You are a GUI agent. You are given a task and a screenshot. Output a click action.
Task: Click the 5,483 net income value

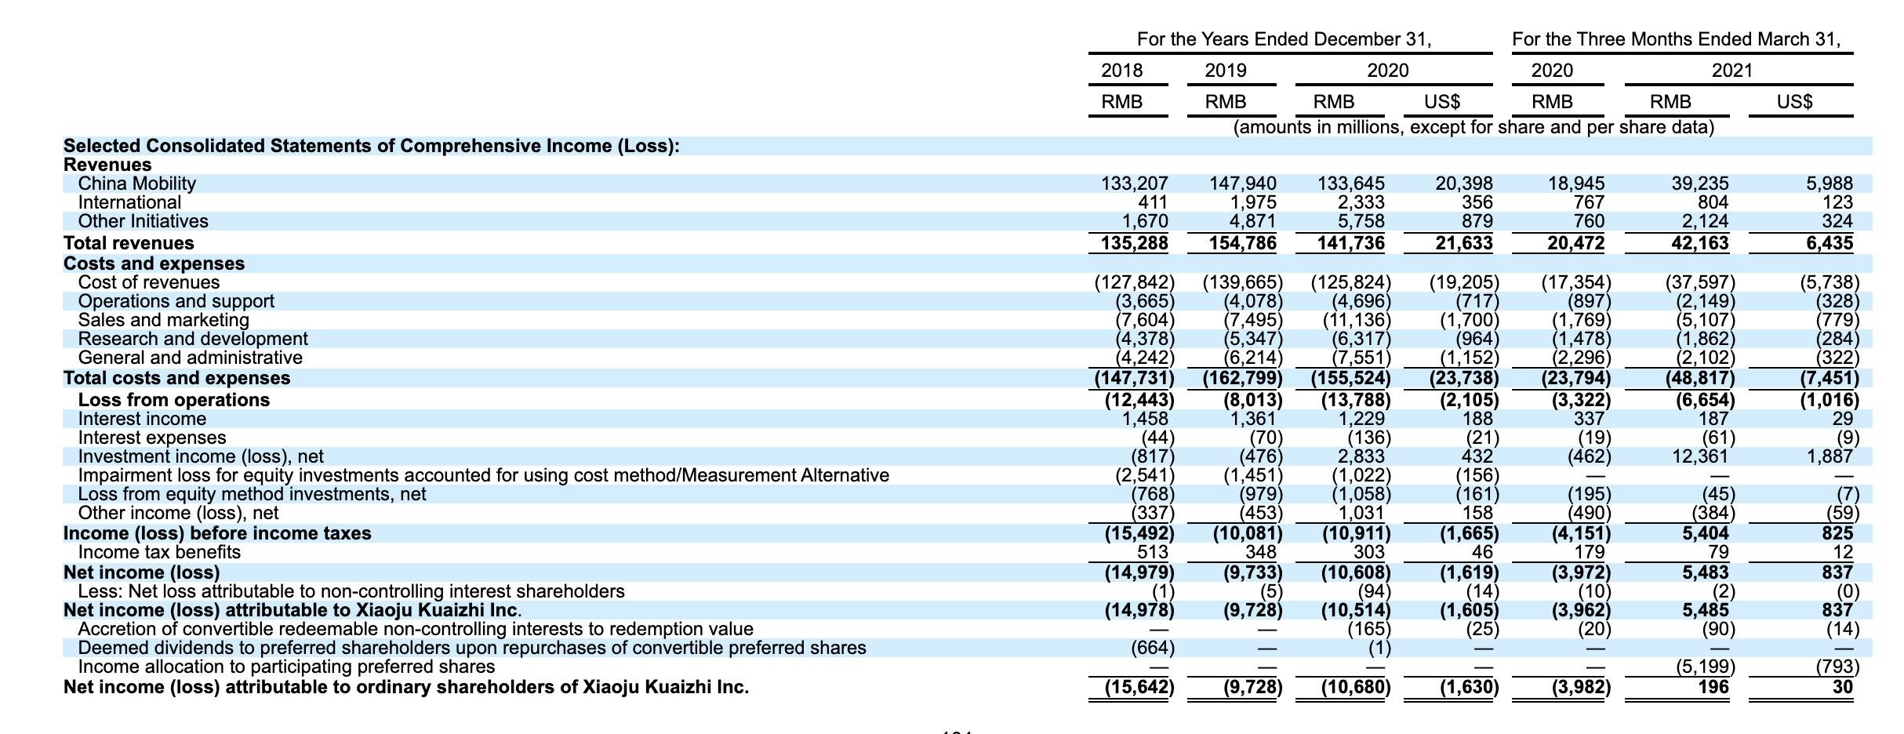[1706, 572]
